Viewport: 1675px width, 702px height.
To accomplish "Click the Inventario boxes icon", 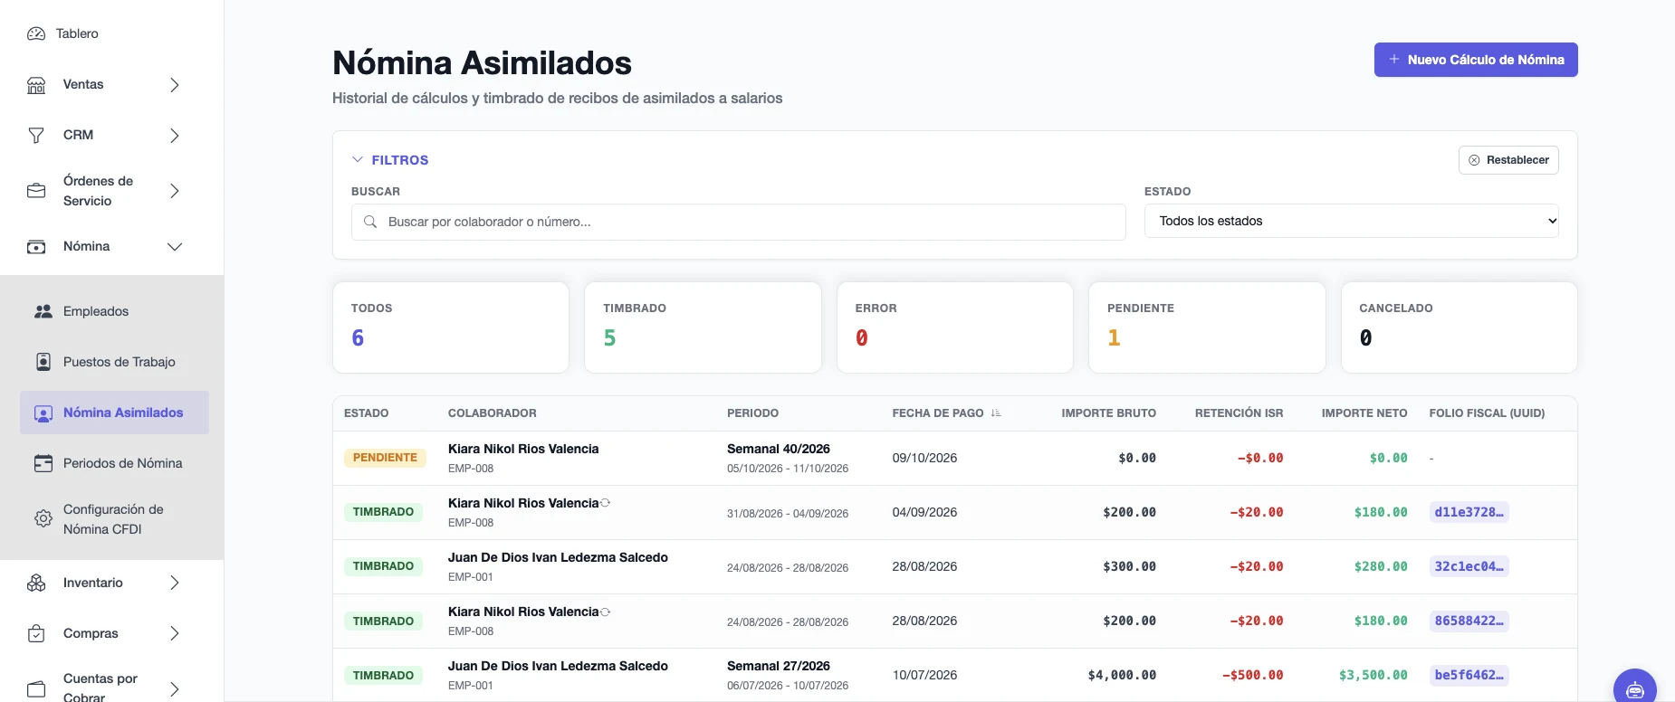I will coord(36,583).
